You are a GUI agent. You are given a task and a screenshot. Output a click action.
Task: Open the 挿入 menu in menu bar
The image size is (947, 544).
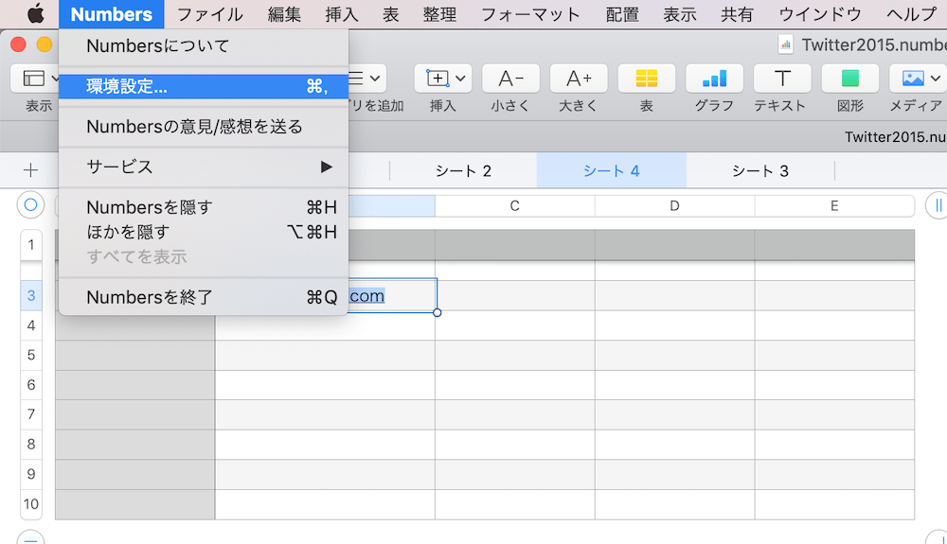point(341,14)
